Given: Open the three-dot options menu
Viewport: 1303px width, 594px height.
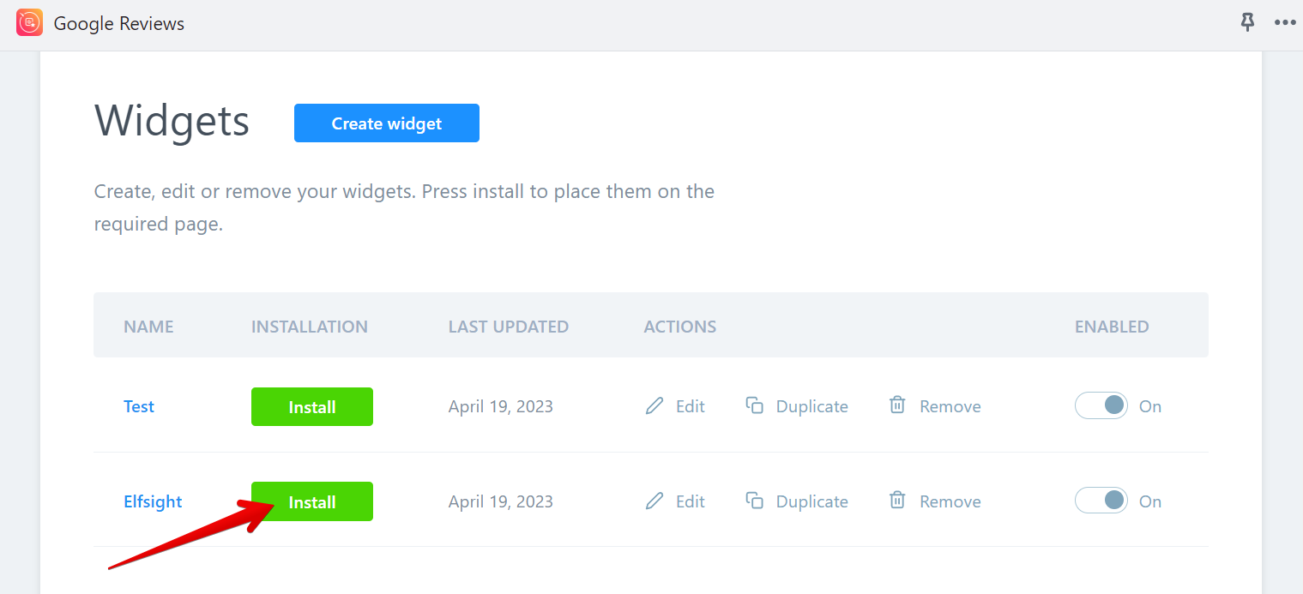Looking at the screenshot, I should (x=1285, y=22).
